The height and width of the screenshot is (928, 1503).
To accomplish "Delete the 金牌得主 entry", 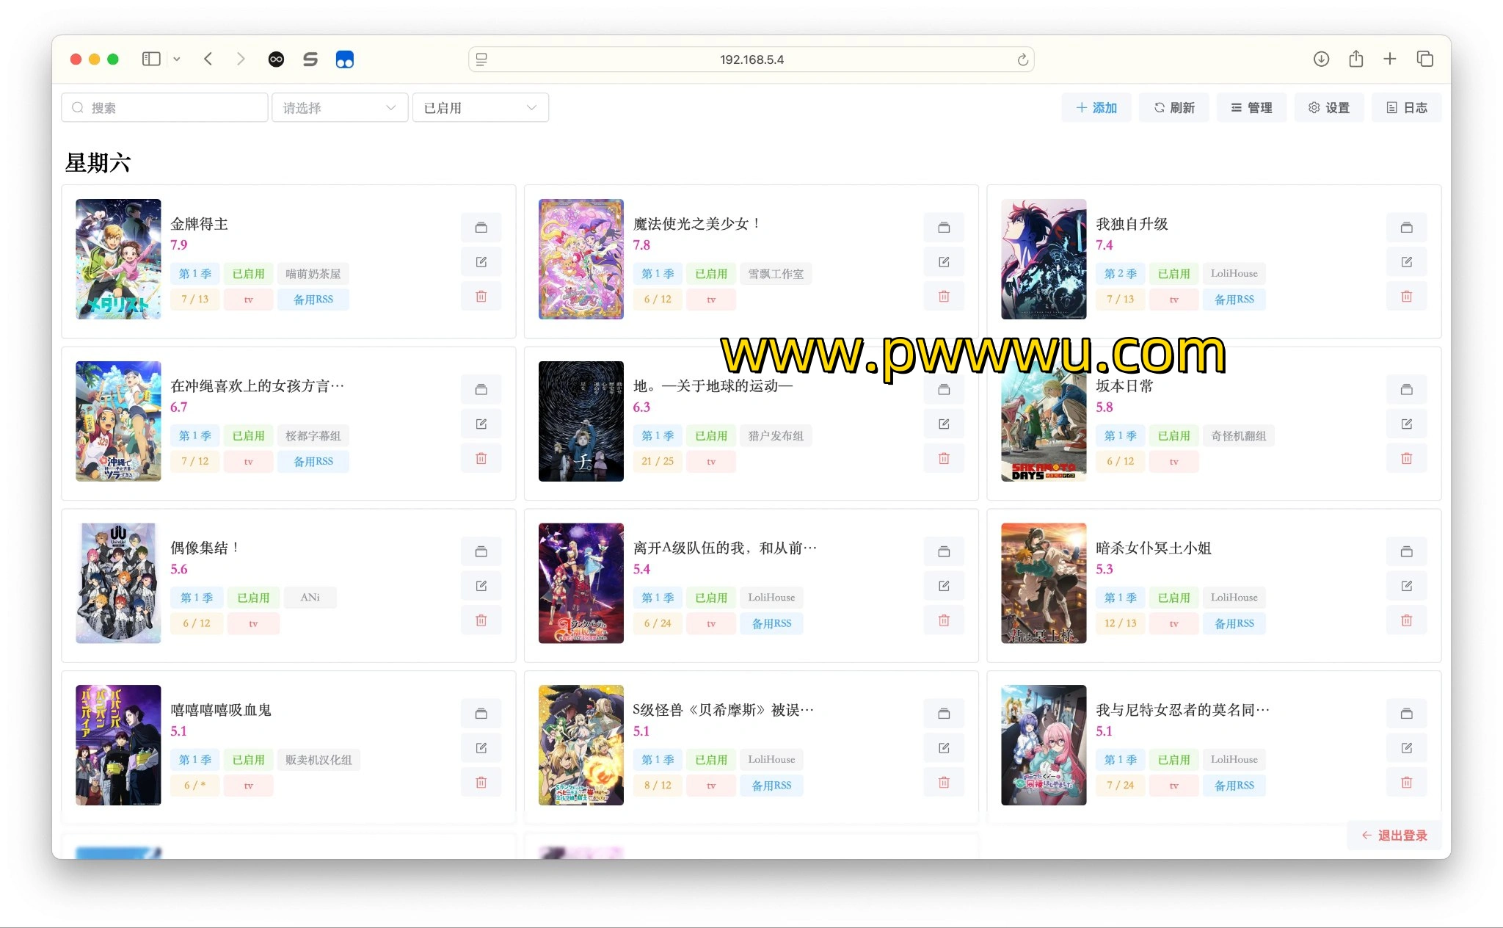I will pyautogui.click(x=481, y=297).
